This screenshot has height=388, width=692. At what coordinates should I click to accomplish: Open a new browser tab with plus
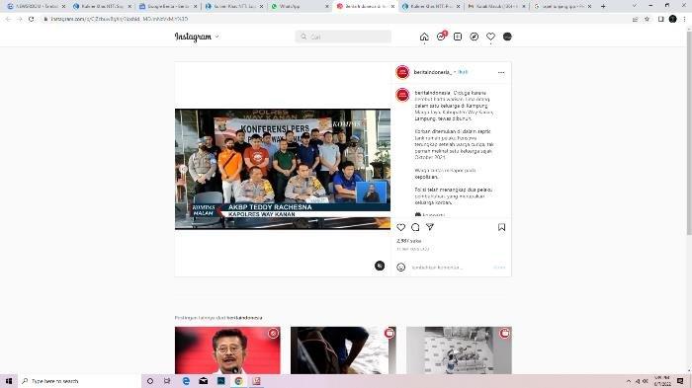pos(603,6)
